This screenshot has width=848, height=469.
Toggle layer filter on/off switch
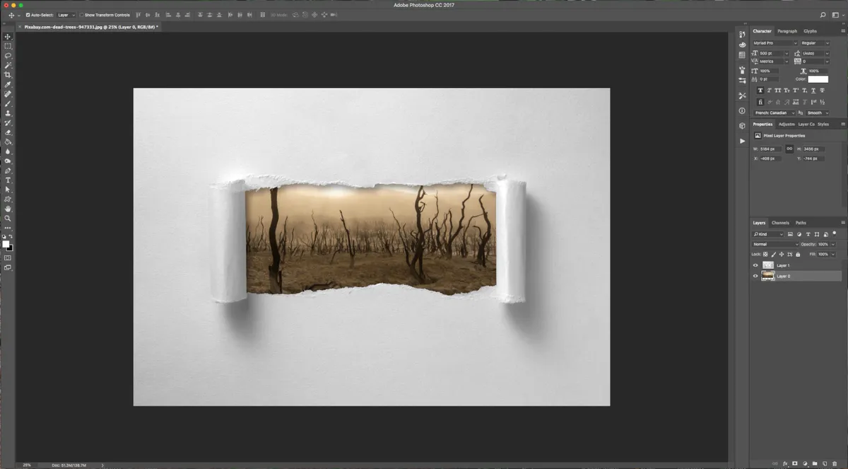pyautogui.click(x=834, y=233)
